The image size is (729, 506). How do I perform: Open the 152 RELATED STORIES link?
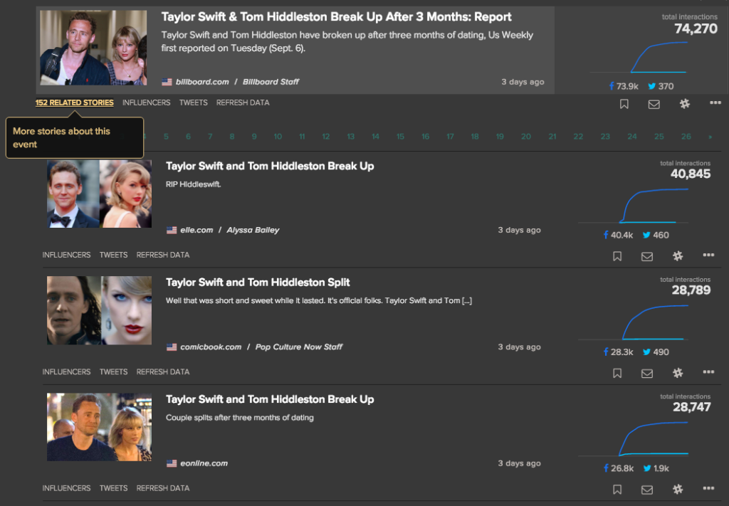74,102
